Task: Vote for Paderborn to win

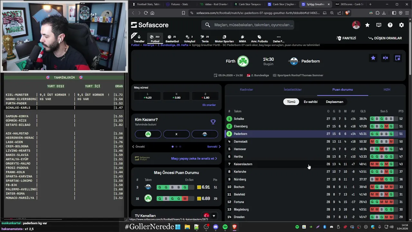Action: coord(205,134)
